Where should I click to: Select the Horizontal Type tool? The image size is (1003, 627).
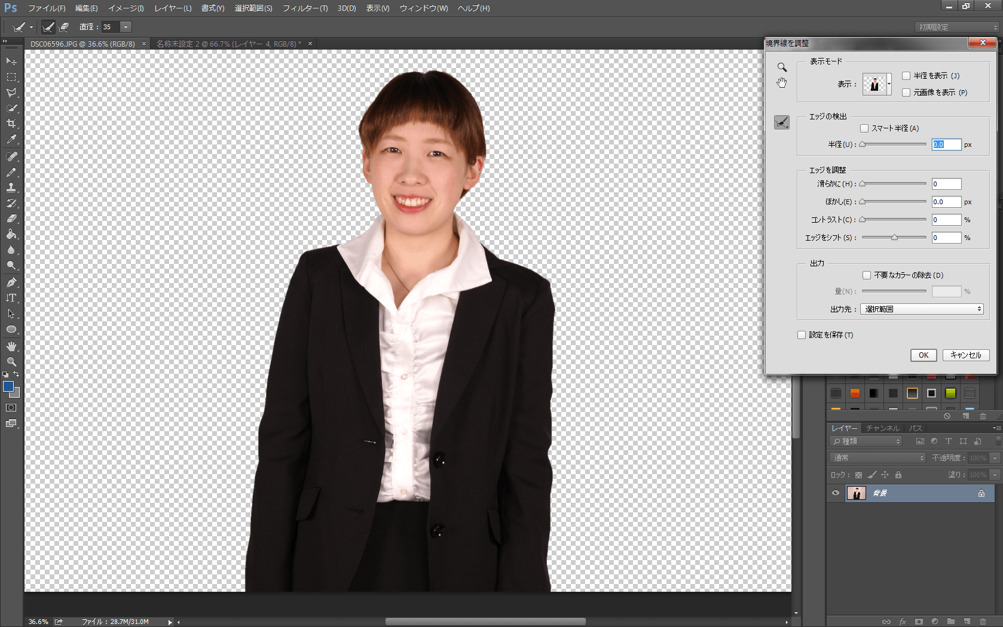[x=11, y=298]
